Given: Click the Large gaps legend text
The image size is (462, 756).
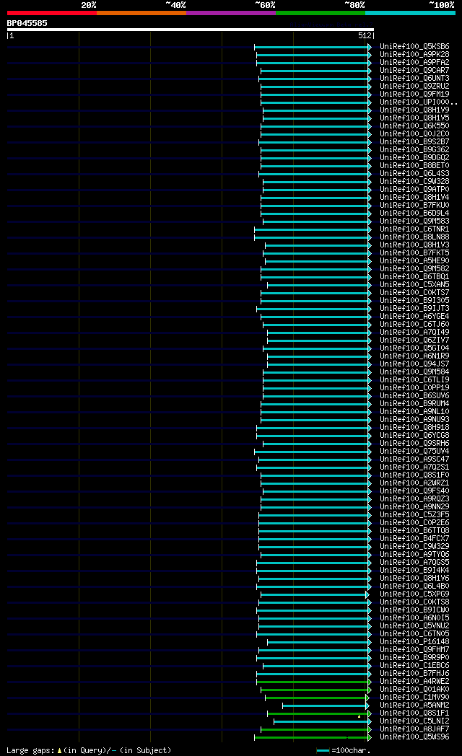Looking at the screenshot, I should pyautogui.click(x=89, y=750).
